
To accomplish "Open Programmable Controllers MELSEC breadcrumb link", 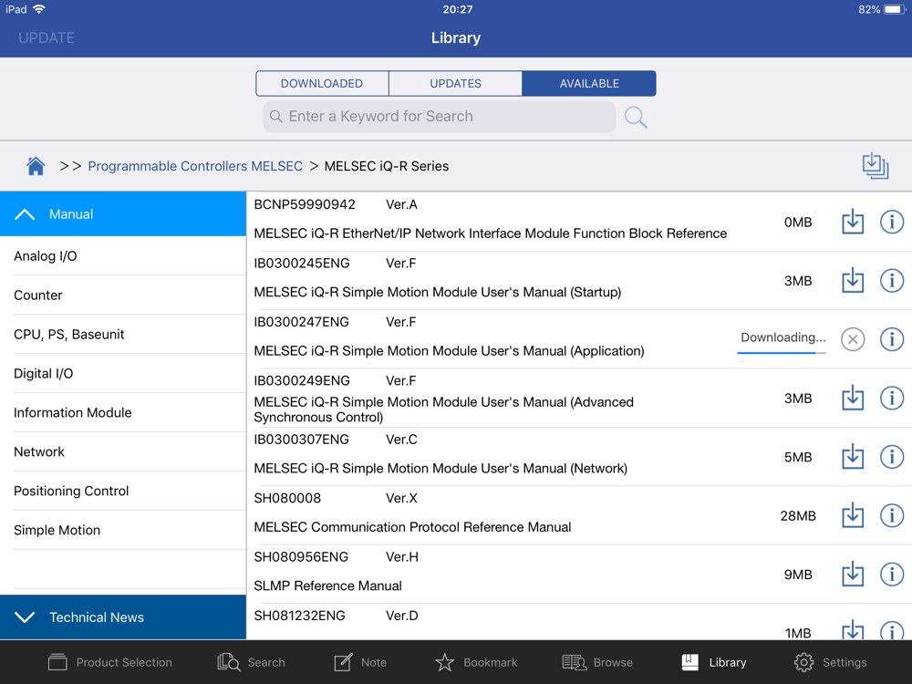I will click(195, 166).
